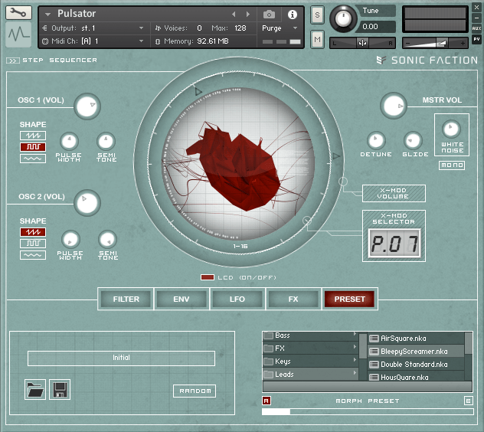
Task: Toggle the Solo S button
Action: (x=317, y=15)
